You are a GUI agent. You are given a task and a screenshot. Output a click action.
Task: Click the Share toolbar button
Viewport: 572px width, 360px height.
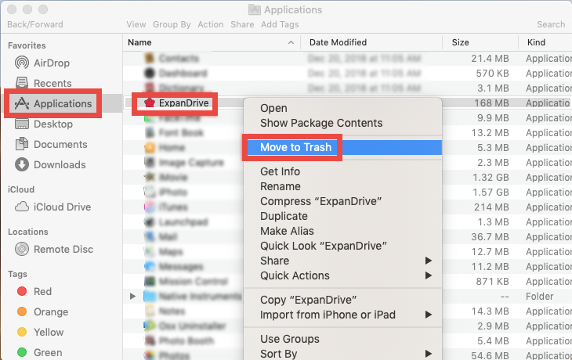[242, 24]
